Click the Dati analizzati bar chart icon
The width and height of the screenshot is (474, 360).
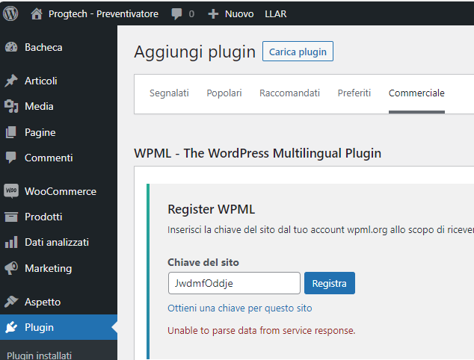(x=11, y=242)
